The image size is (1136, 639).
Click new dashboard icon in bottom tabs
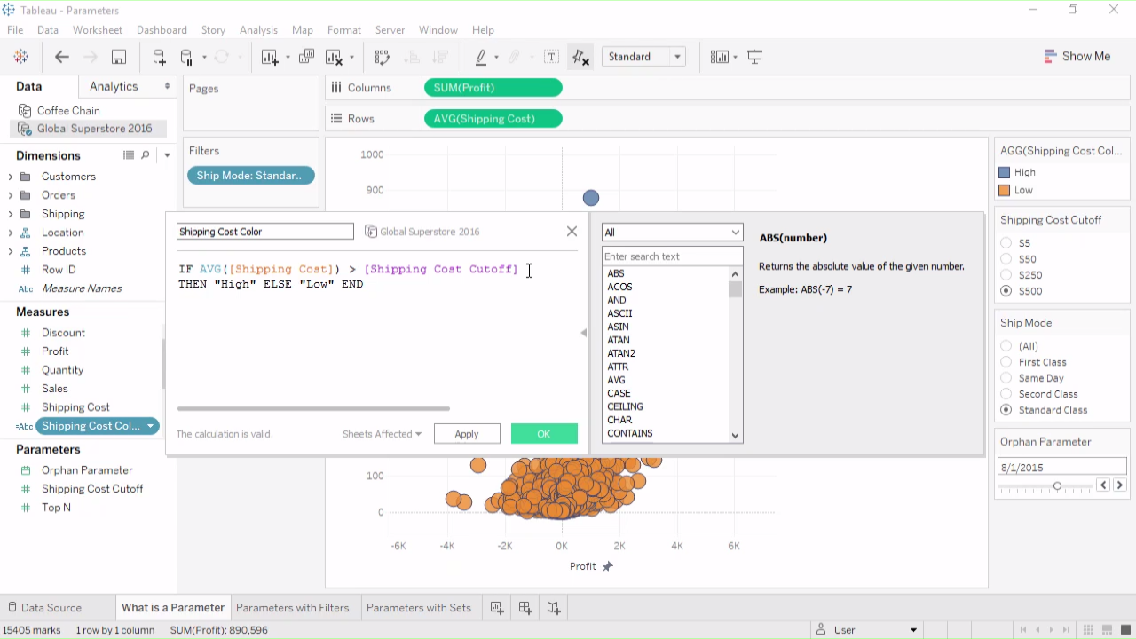525,608
